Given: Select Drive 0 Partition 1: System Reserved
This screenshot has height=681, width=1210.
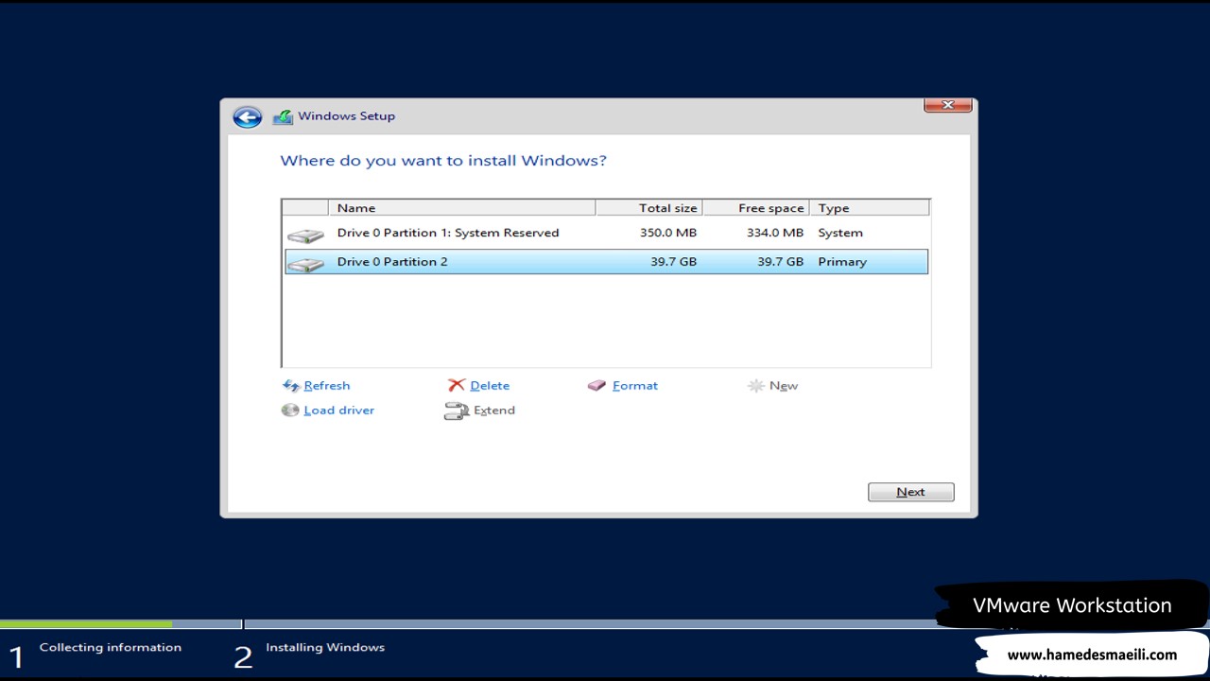Looking at the screenshot, I should pos(606,233).
